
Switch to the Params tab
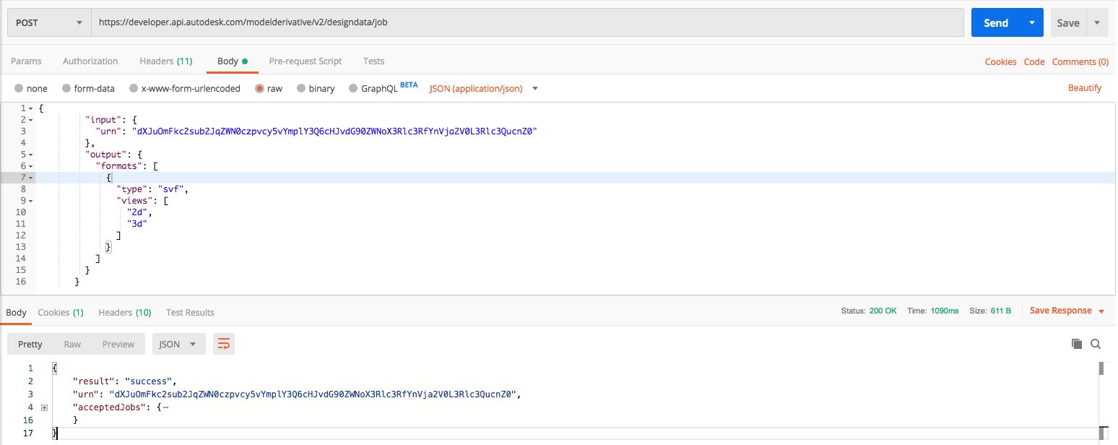point(26,61)
